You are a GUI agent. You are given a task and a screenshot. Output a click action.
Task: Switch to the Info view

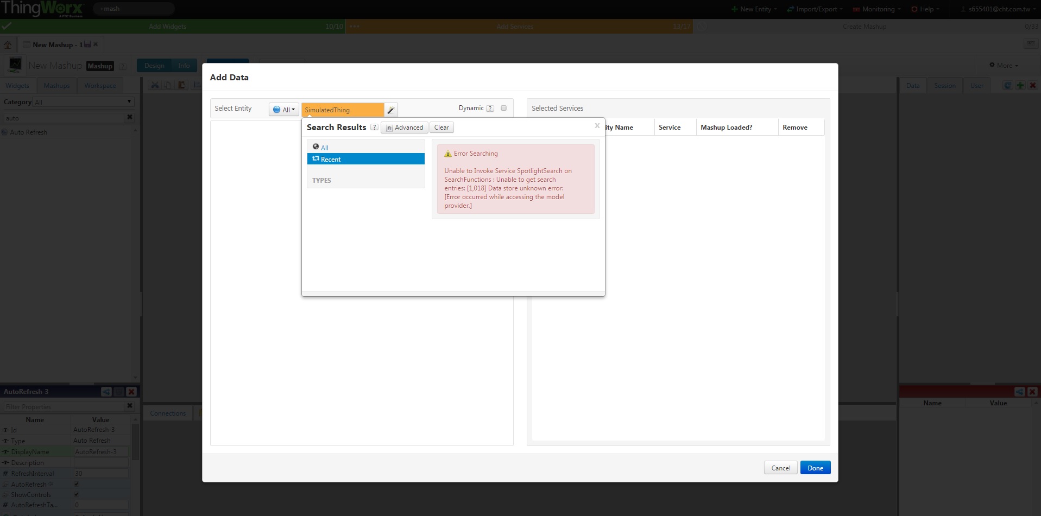click(x=184, y=66)
